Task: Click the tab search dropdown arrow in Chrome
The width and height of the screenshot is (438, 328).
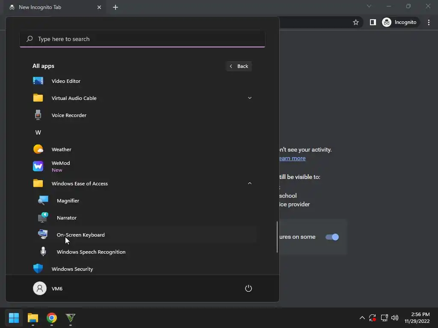Action: pyautogui.click(x=369, y=6)
